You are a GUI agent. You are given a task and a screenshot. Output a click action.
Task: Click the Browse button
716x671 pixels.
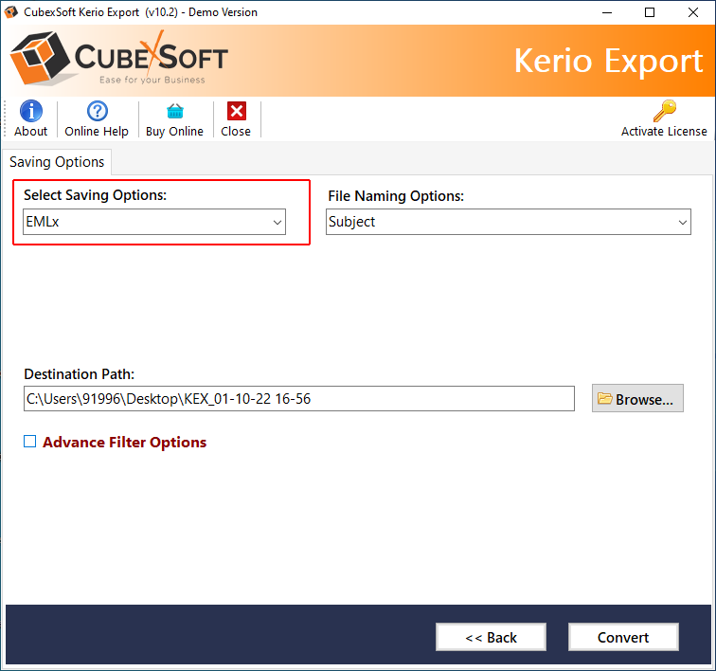tap(637, 398)
